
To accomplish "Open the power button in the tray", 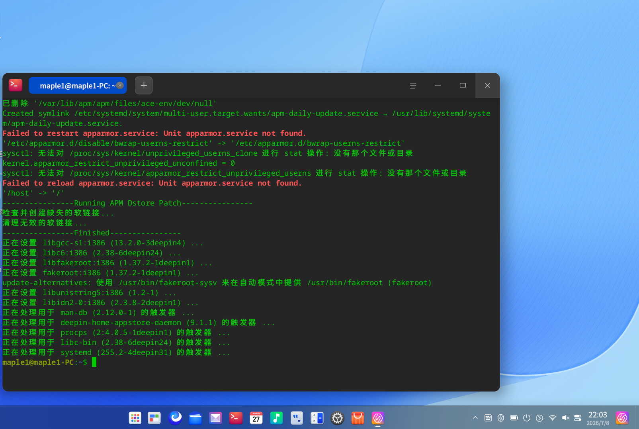I will (x=527, y=418).
